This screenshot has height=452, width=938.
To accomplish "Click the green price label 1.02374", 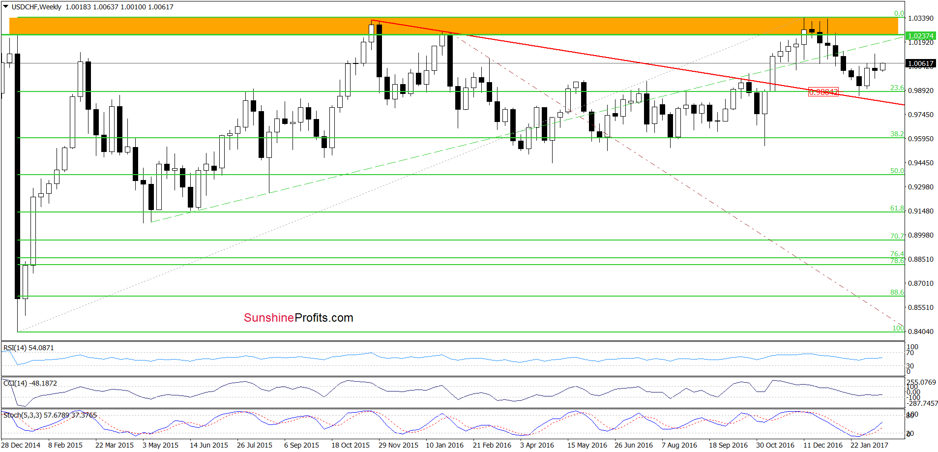I will click(921, 36).
